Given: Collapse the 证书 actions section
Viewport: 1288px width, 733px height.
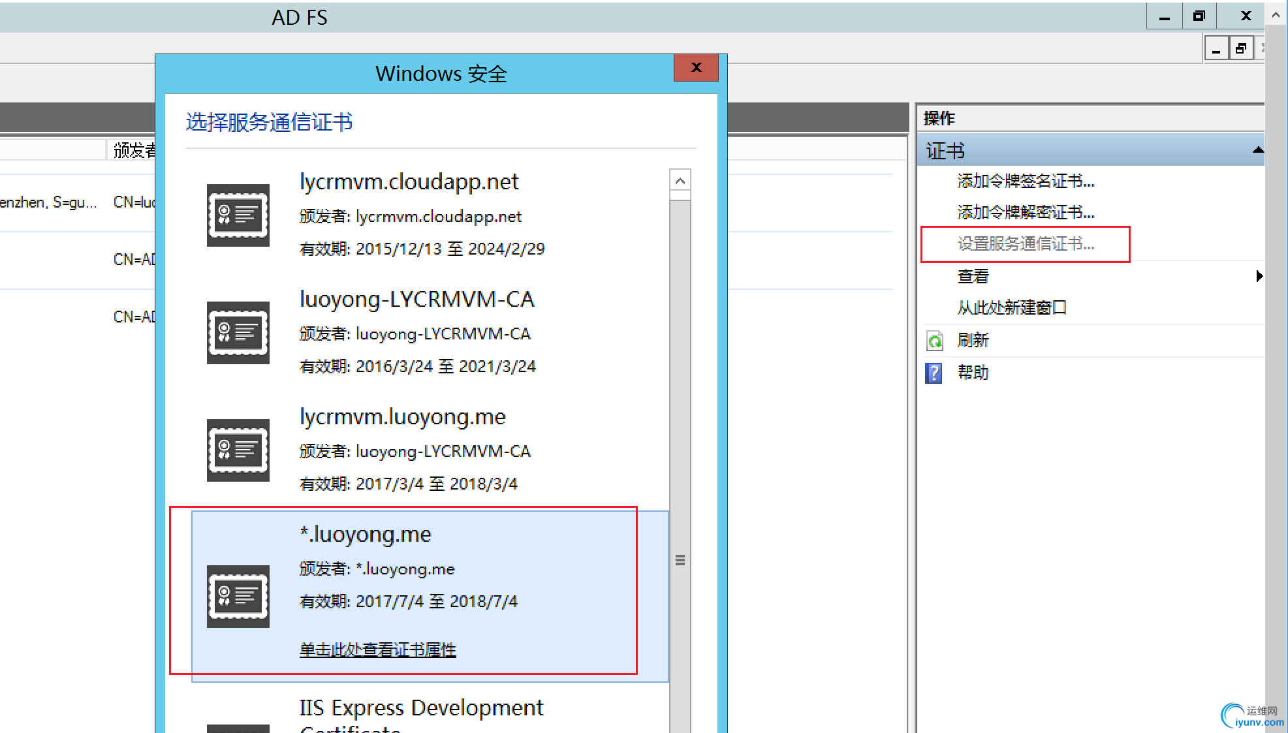Looking at the screenshot, I should point(1257,151).
